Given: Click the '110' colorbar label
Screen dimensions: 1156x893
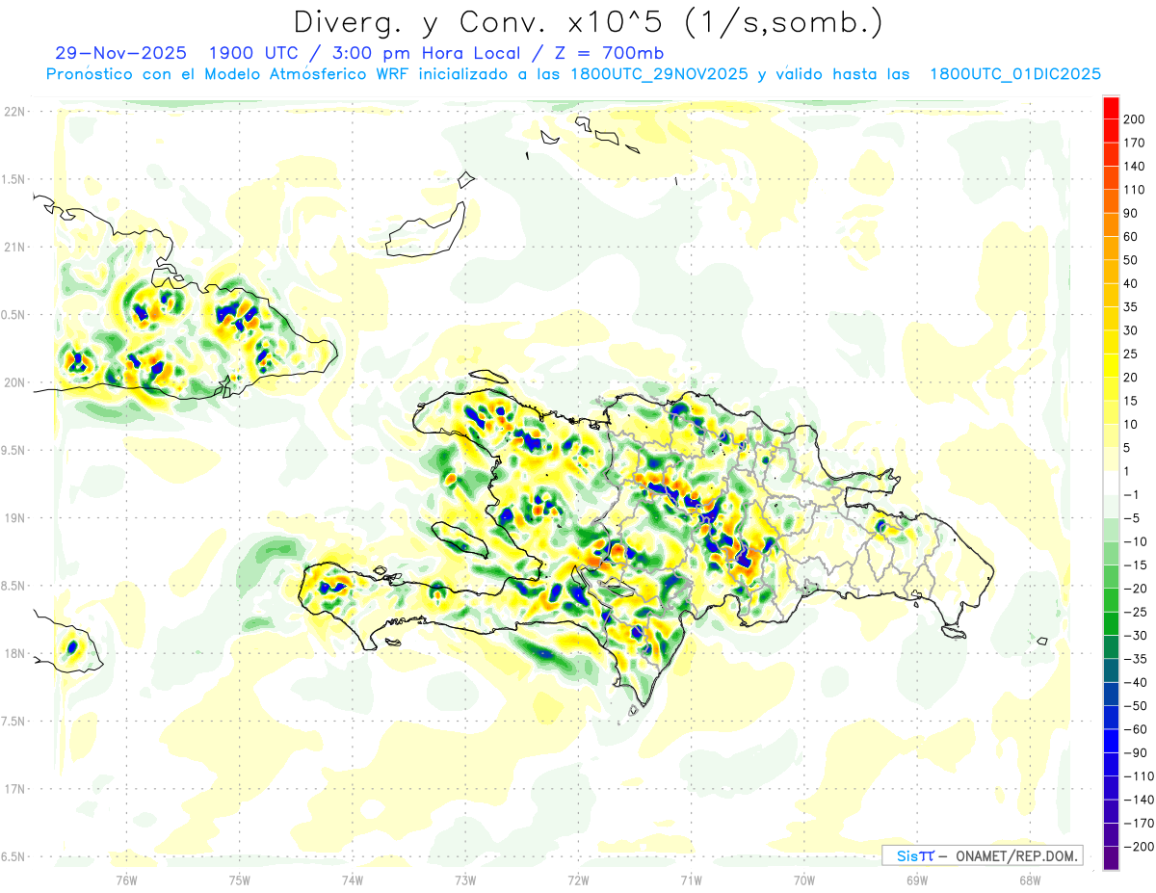Looking at the screenshot, I should coord(1136,190).
